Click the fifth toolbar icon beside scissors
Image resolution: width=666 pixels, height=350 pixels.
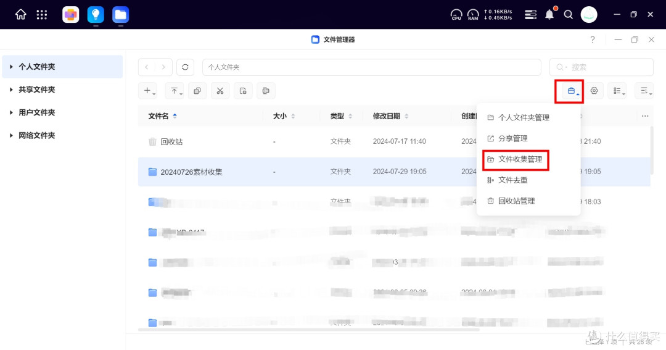243,91
